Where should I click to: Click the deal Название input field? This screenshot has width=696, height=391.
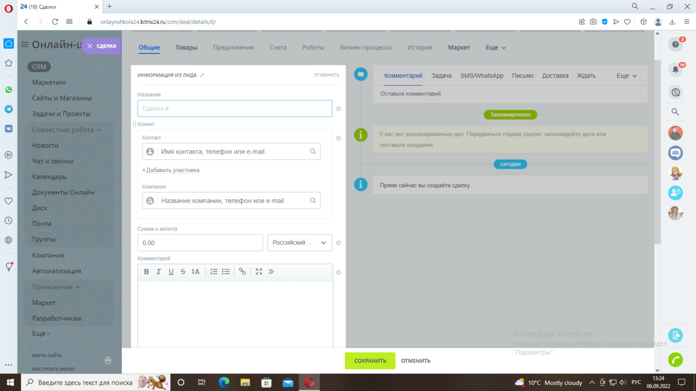pyautogui.click(x=234, y=109)
